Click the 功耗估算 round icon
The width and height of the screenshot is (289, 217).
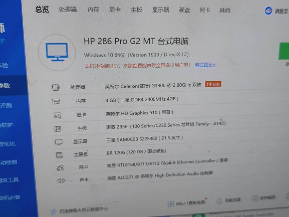pyautogui.click(x=219, y=201)
